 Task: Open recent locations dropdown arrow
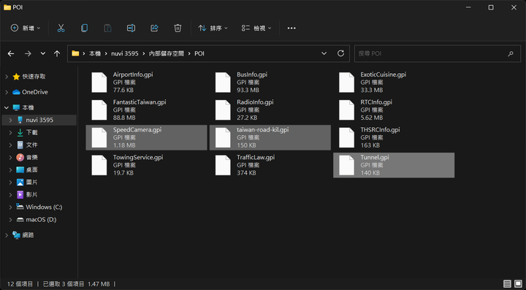point(43,53)
